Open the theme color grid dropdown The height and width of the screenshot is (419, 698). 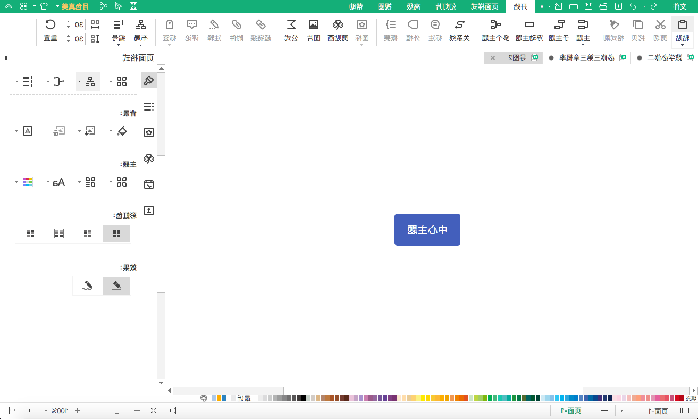click(x=24, y=182)
